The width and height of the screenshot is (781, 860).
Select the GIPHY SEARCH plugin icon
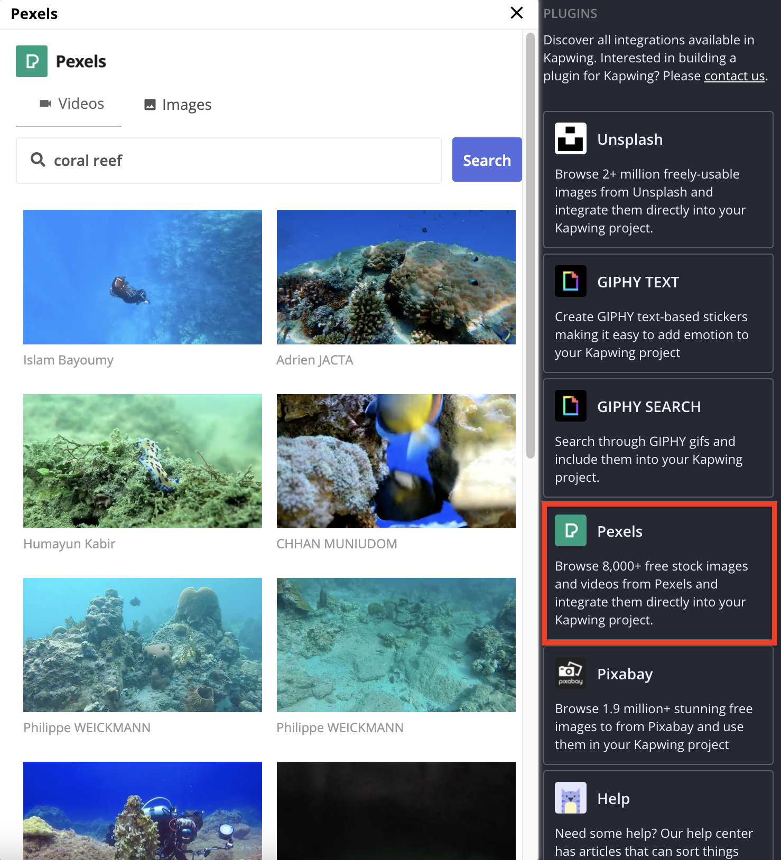(x=570, y=406)
